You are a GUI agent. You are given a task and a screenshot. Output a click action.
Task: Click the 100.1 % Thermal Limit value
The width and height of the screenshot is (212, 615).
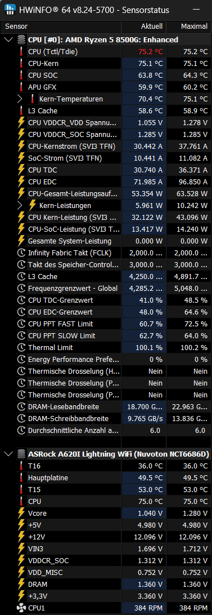(x=148, y=347)
